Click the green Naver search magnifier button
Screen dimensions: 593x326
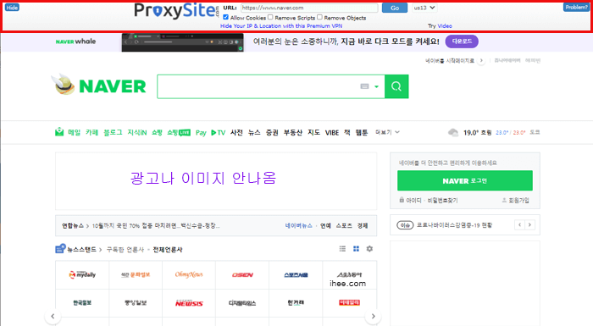[396, 86]
